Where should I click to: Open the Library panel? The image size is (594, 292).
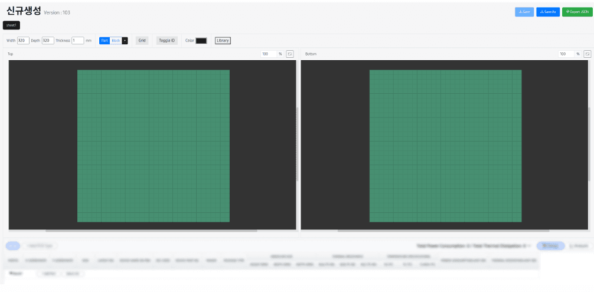click(x=223, y=41)
